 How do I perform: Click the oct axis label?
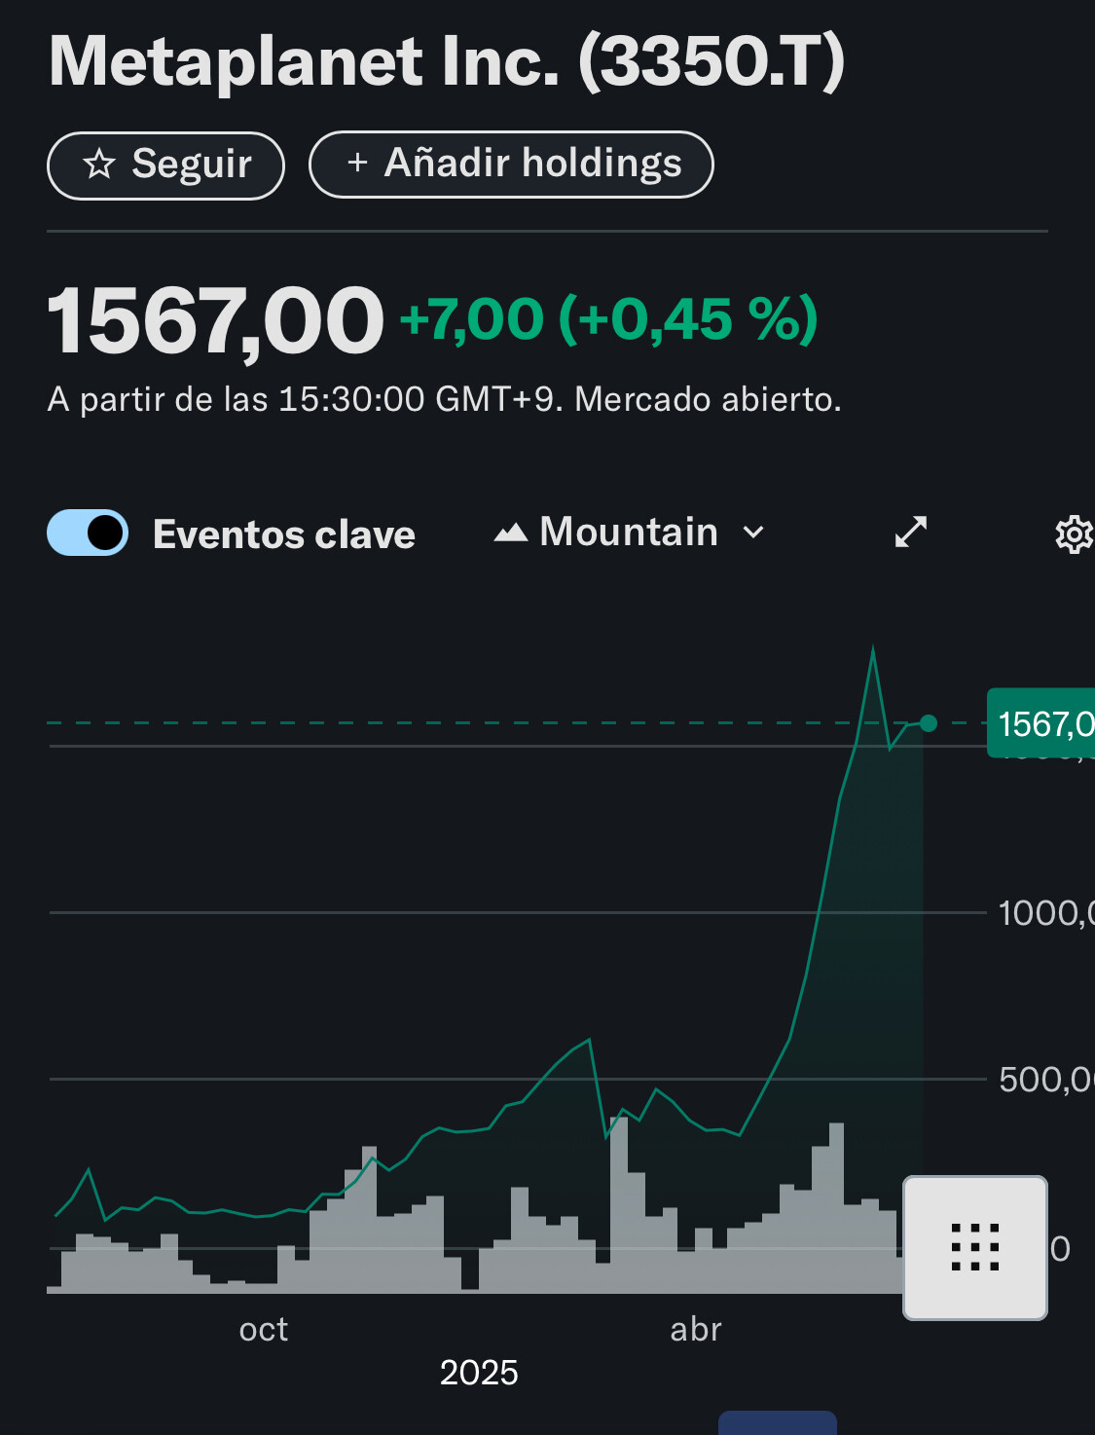(x=264, y=1330)
